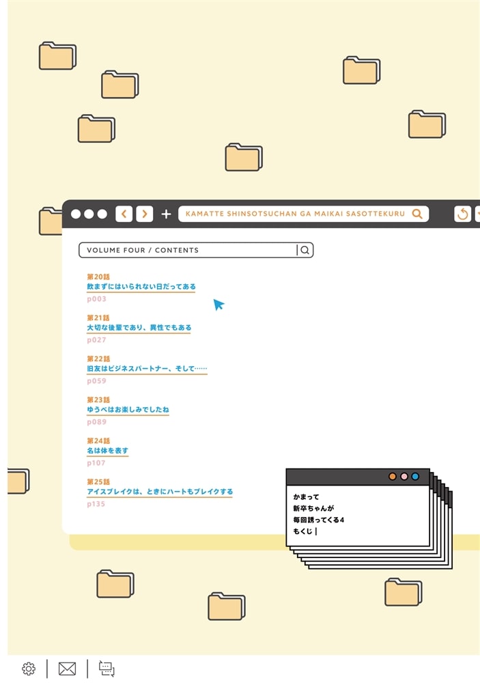
Task: Click the Volume Four contents search icon
Action: 305,250
